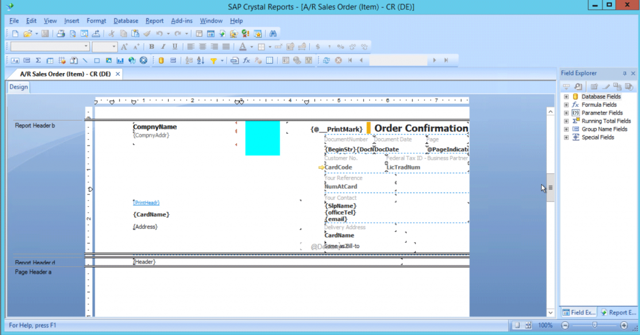Select the CardCode field in the report
This screenshot has width=640, height=335.
coord(338,167)
